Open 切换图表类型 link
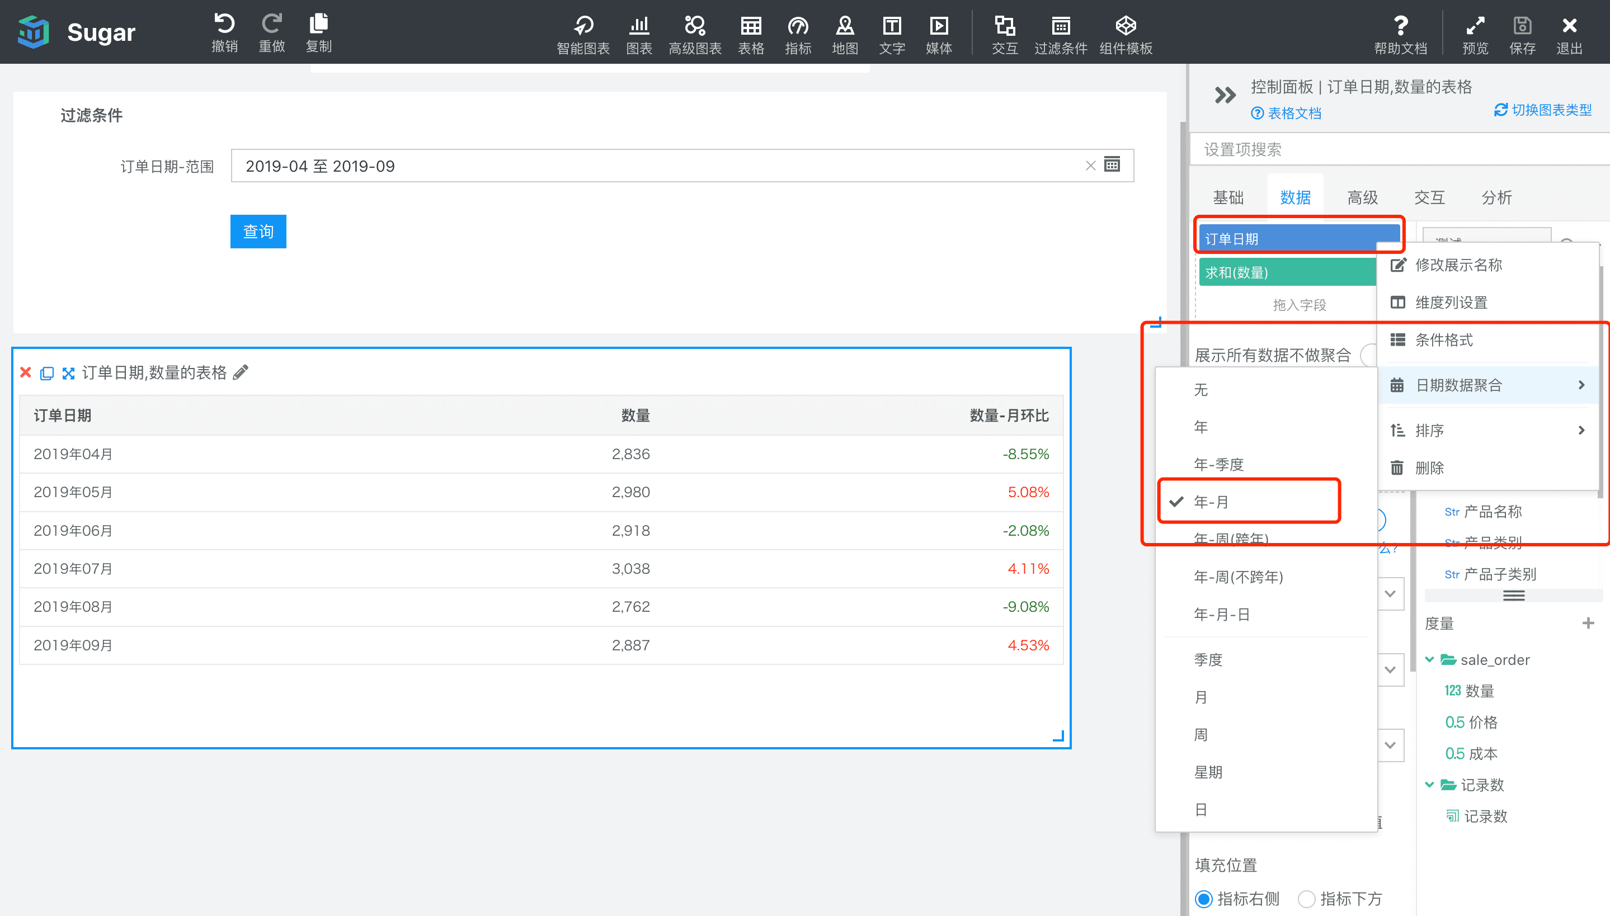Image resolution: width=1610 pixels, height=916 pixels. pos(1543,110)
